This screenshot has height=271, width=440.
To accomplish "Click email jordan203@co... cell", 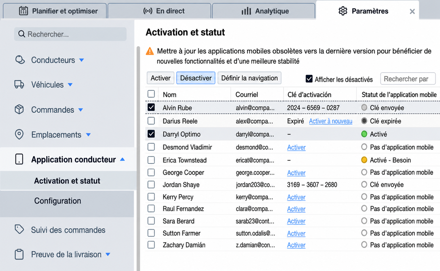I will pos(255,185).
